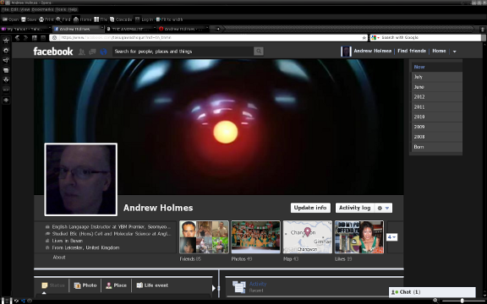Screen dimensions: 487x304
Task: Select Now in timeline navigator
Action: click(x=436, y=67)
